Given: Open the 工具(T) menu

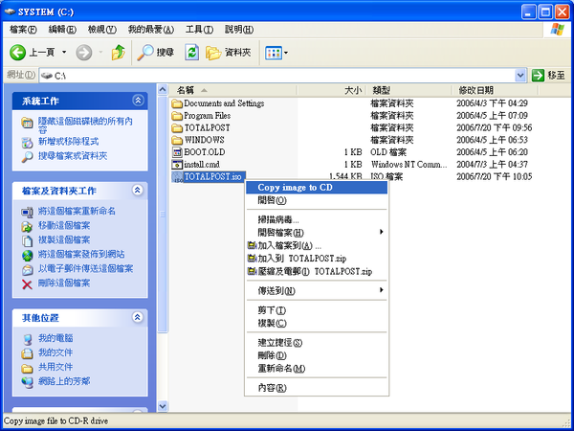Looking at the screenshot, I should 199,30.
